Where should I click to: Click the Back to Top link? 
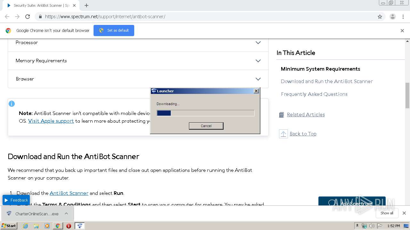(303, 134)
